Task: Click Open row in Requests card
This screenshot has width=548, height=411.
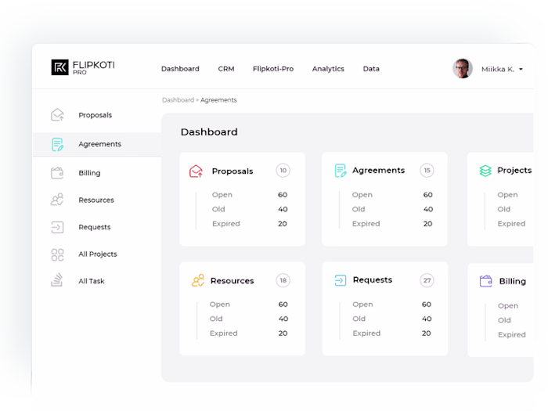Action: click(391, 305)
